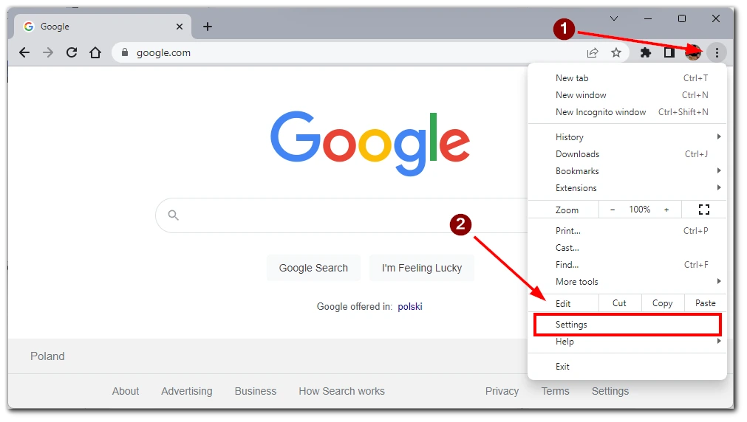This screenshot has height=422, width=747.
Task: Open the home page via house icon
Action: [x=95, y=53]
